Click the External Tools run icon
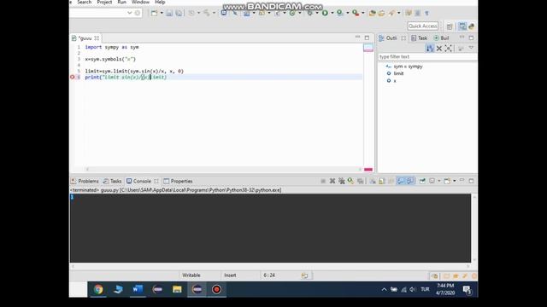Viewport: 547px width, 307px height. 356,13
